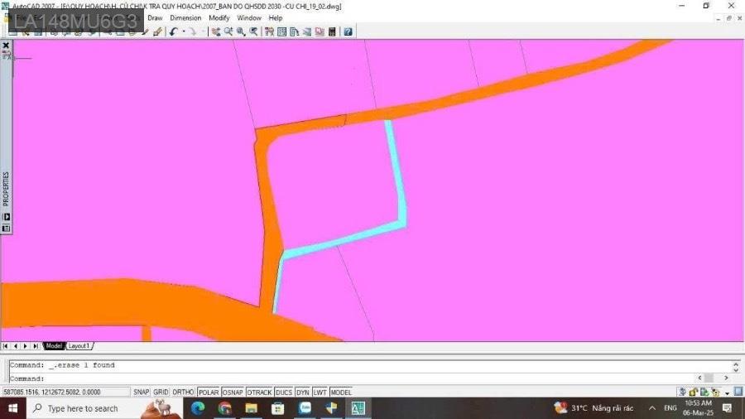Click the Undo arrow in toolbar
The image size is (745, 419).
point(173,31)
